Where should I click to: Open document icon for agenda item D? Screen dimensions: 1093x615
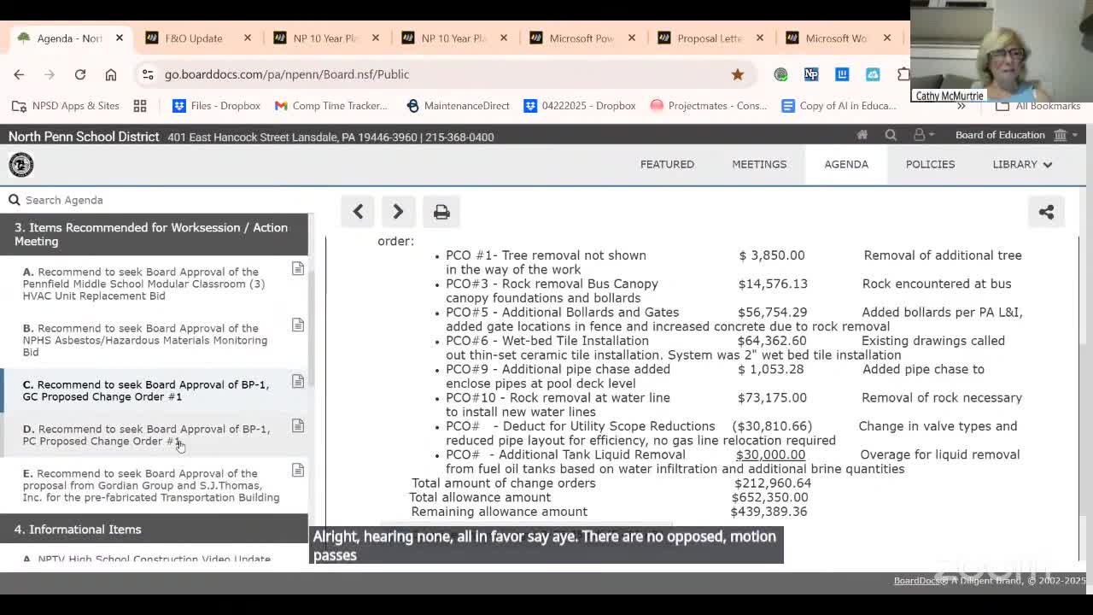298,426
